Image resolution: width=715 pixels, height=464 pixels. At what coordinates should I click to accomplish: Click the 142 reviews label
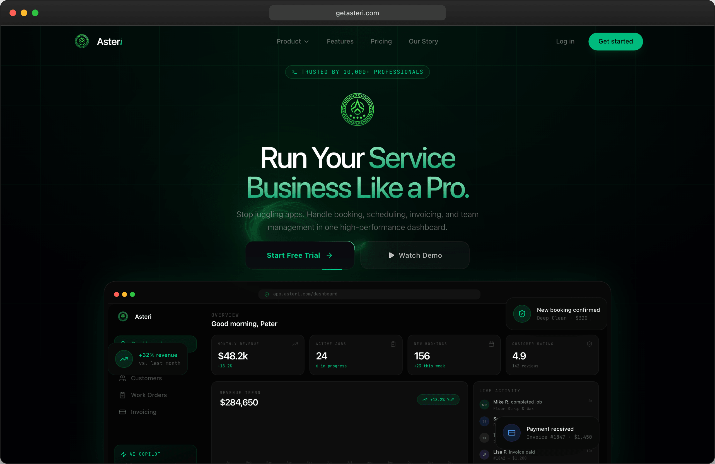click(x=525, y=366)
